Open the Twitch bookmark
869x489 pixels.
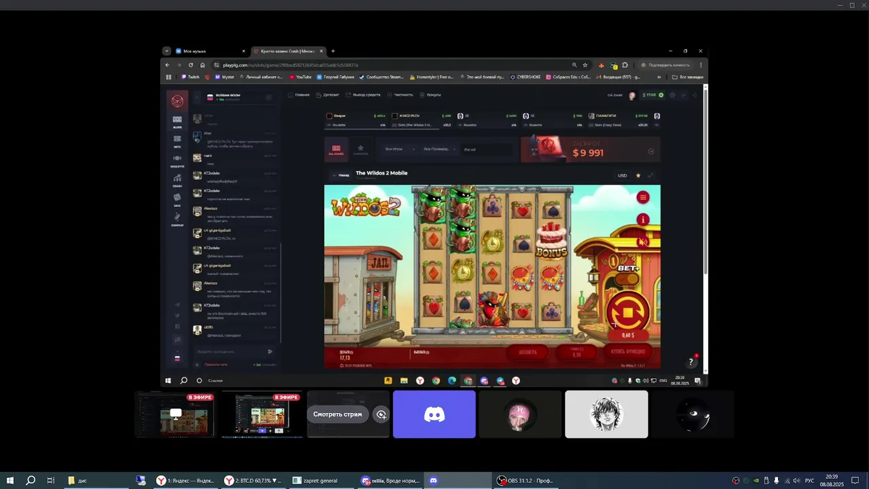tap(191, 77)
